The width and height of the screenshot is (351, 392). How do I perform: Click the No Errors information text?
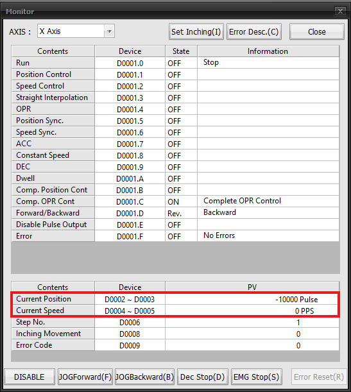tap(219, 235)
